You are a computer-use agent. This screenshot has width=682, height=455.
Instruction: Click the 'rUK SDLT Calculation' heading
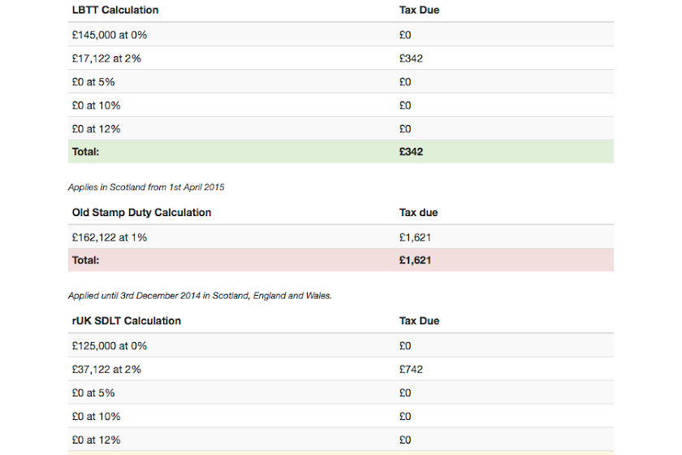tap(127, 321)
